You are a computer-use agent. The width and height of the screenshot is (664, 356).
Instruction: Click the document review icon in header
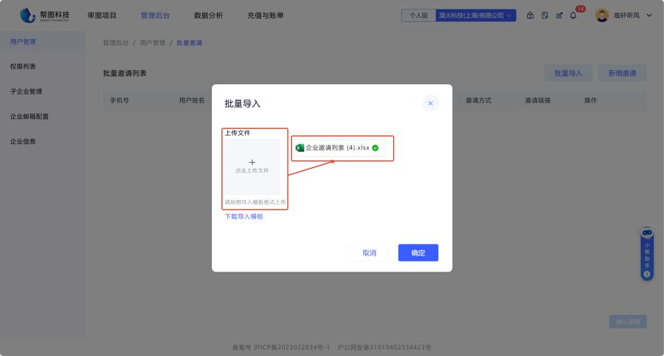[x=544, y=15]
